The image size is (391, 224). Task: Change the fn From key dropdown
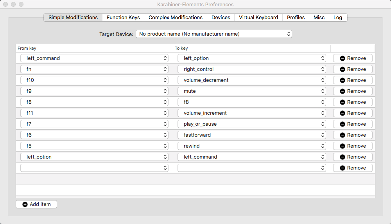pos(94,69)
